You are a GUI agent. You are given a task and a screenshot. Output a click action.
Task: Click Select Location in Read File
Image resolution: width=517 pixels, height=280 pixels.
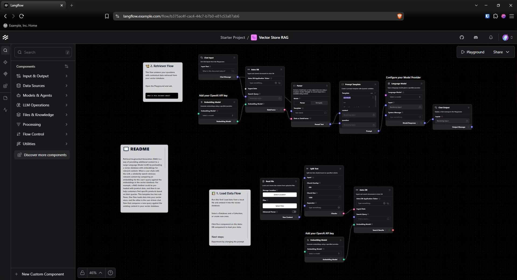coord(280,195)
